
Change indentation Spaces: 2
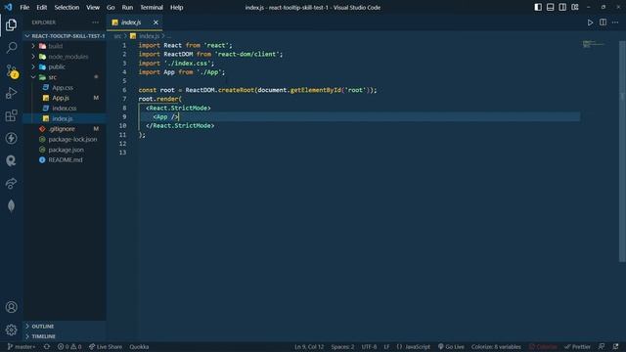[342, 347]
